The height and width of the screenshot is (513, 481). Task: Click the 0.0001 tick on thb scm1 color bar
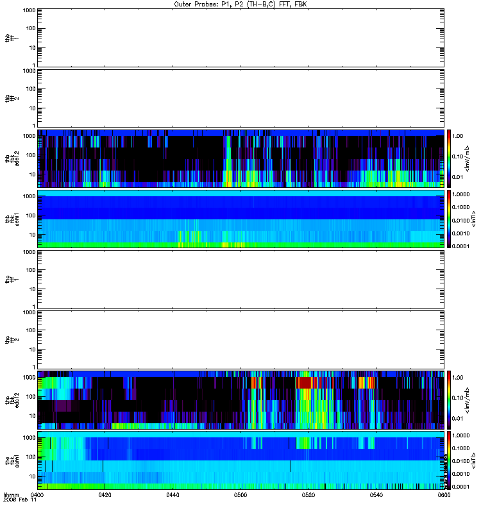point(460,246)
